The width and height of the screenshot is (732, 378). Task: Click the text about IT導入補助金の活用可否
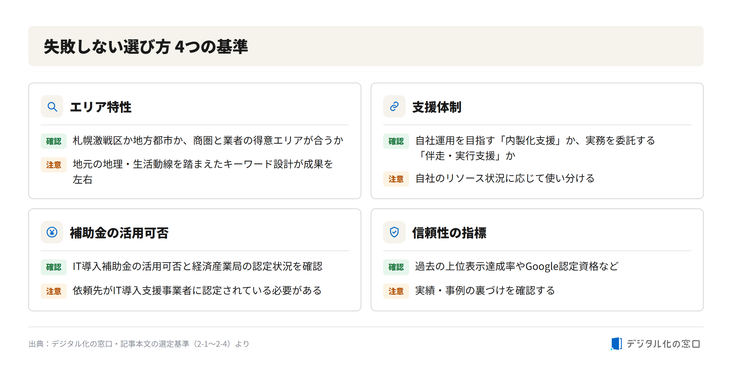(x=197, y=266)
